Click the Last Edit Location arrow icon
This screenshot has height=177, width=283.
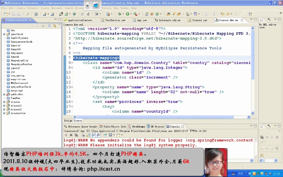(x=223, y=14)
